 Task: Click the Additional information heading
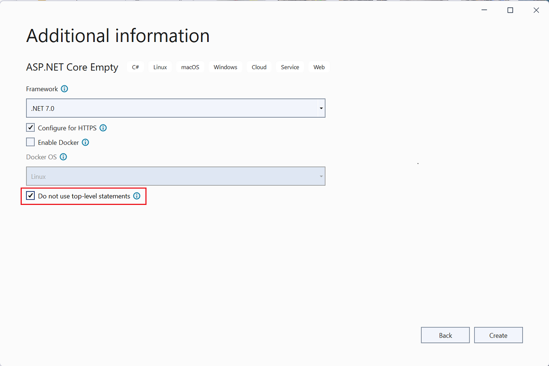tap(118, 36)
